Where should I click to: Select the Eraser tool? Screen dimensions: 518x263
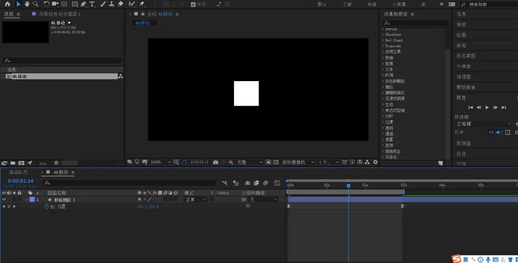120,4
